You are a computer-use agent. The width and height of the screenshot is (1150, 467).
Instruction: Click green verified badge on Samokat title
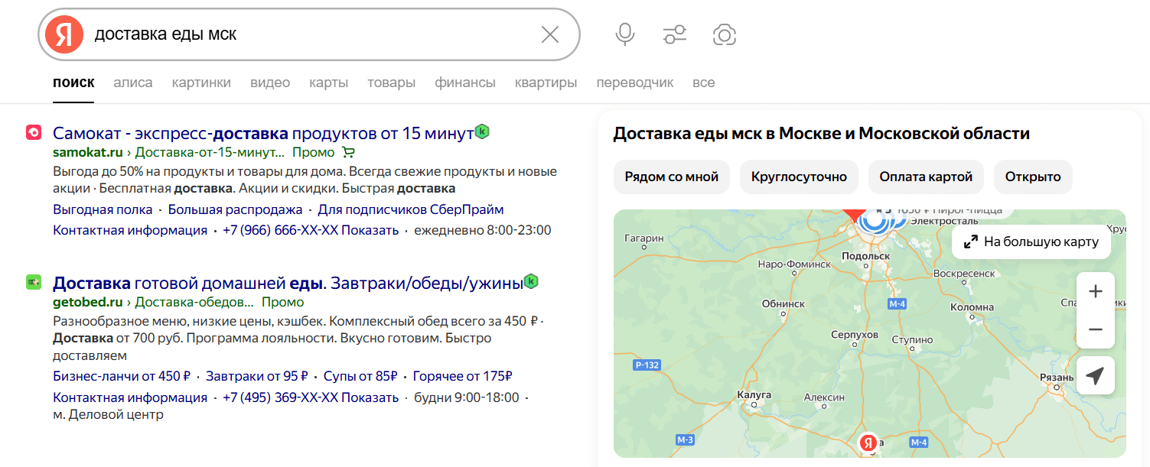pyautogui.click(x=482, y=131)
